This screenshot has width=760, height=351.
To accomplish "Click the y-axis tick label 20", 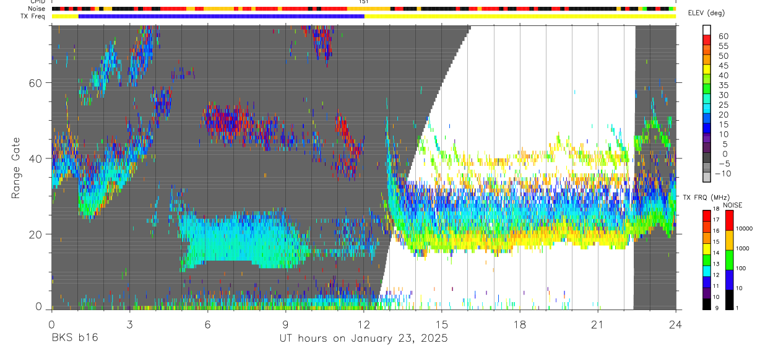I will tap(35, 235).
